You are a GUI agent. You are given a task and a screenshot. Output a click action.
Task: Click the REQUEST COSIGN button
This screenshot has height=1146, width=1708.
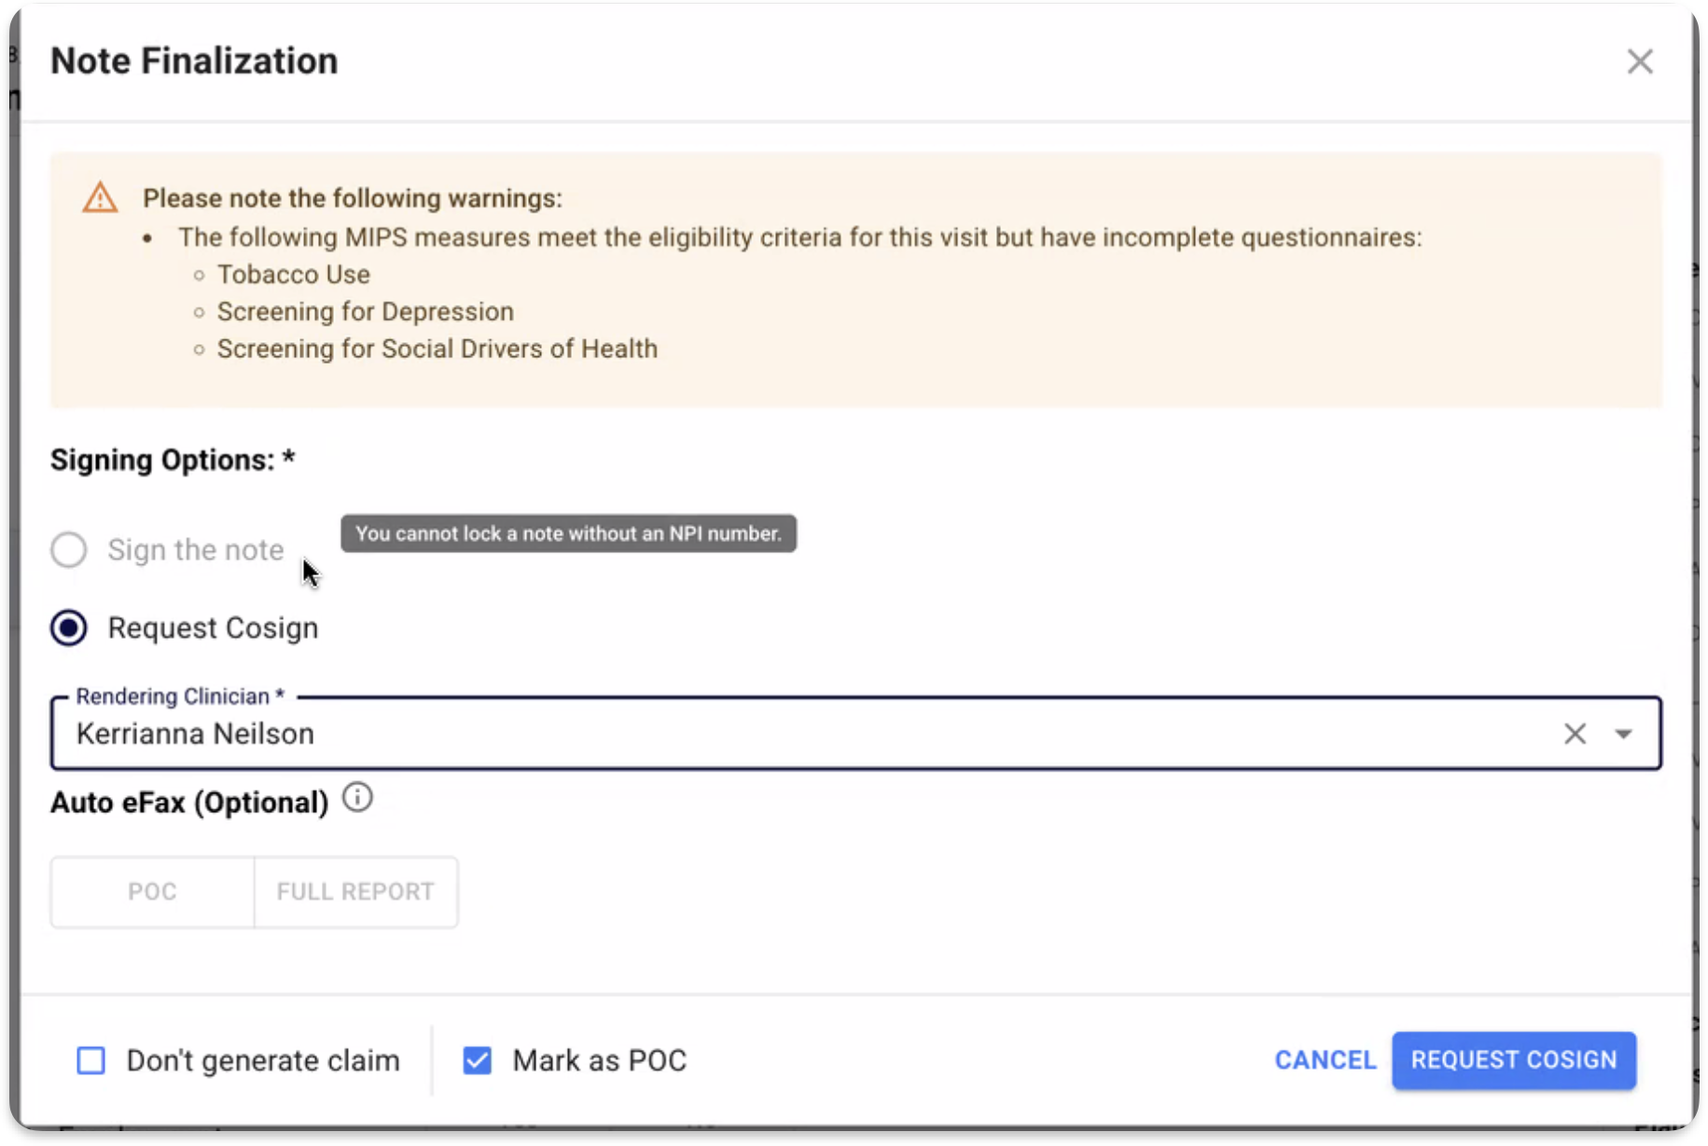(1513, 1060)
